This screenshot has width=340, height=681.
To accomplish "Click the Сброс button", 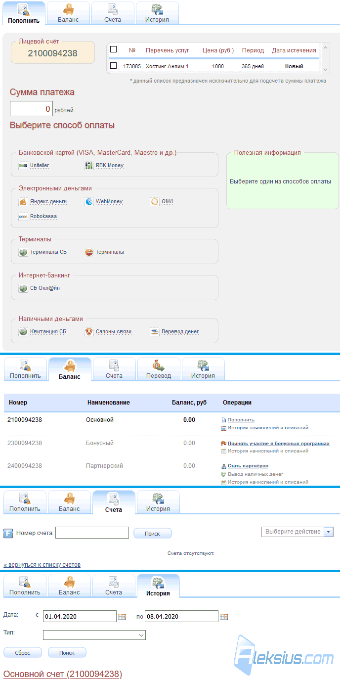I will pos(23,653).
